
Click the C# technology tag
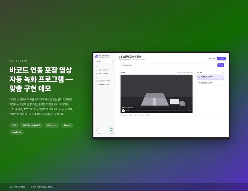point(14,125)
